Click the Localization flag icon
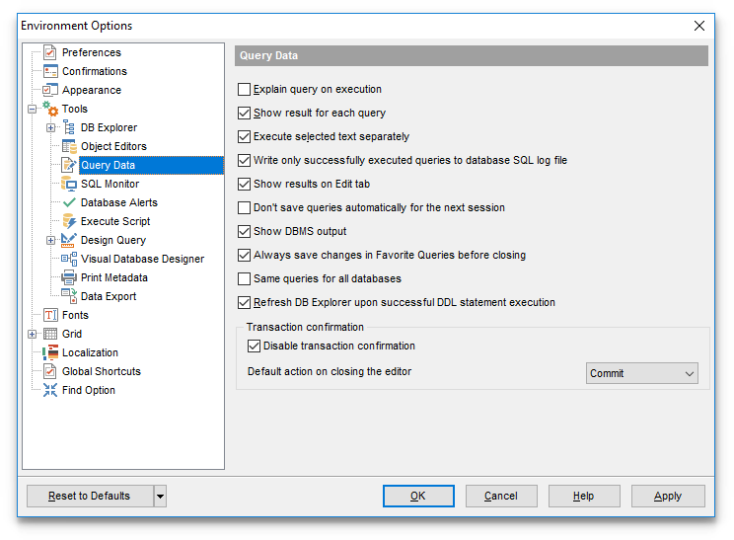The width and height of the screenshot is (734, 540). (x=50, y=352)
